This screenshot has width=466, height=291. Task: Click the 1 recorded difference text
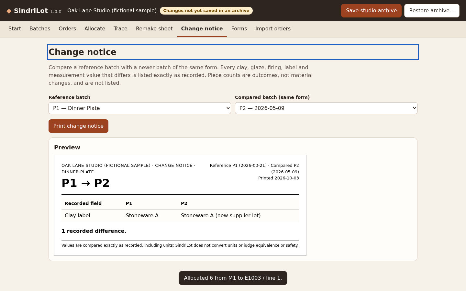[x=94, y=231]
